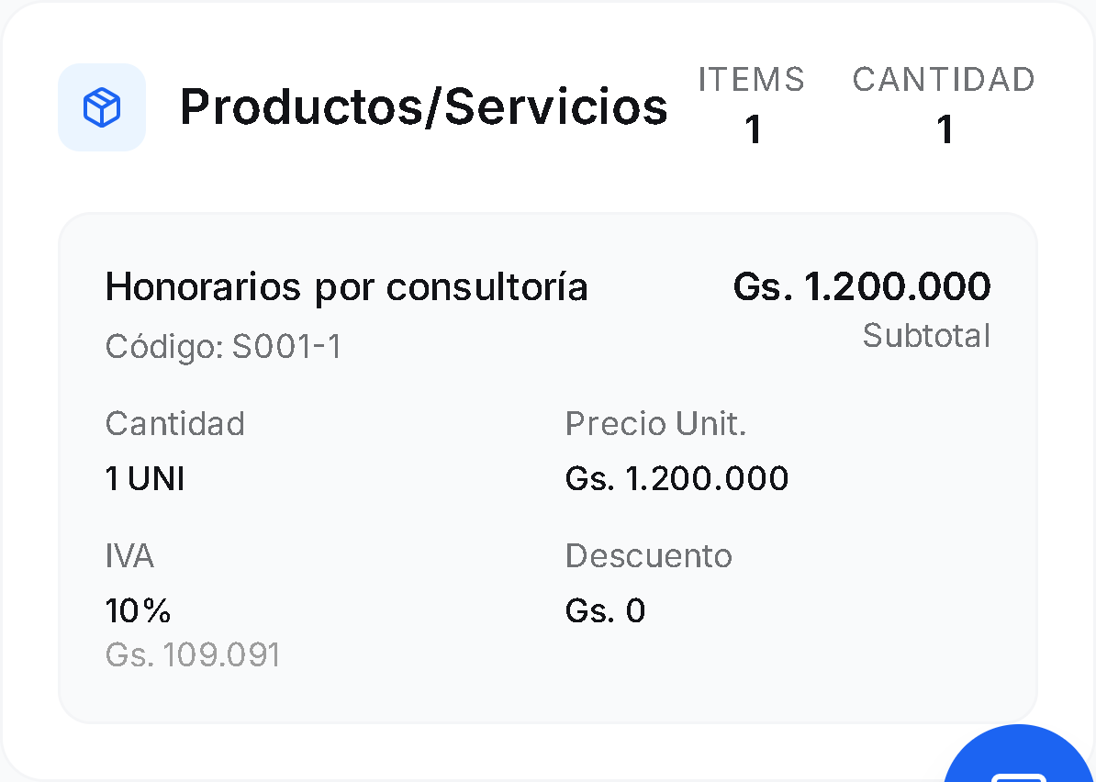The height and width of the screenshot is (782, 1096).
Task: Select the 10% IVA rate value
Action: (x=139, y=610)
